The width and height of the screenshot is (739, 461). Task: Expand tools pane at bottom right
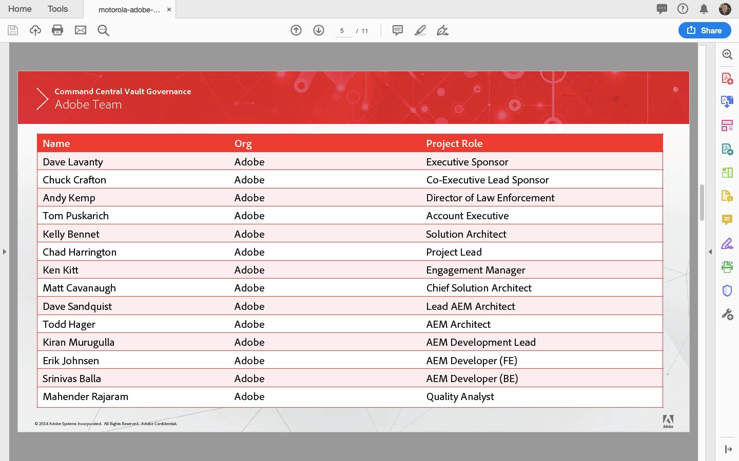pos(728,449)
